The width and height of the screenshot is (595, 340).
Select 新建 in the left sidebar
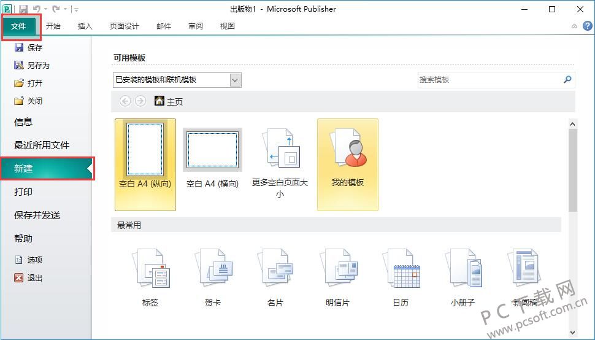coord(46,169)
